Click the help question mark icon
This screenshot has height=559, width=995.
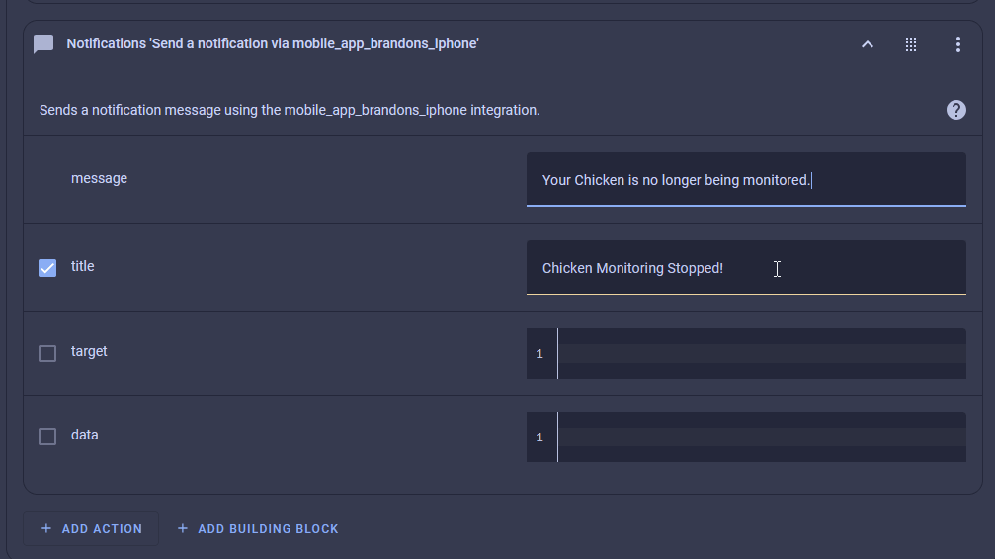pos(955,110)
